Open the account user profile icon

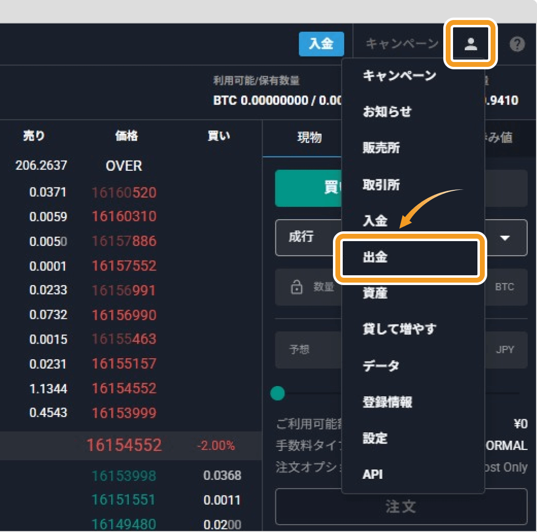coord(471,44)
